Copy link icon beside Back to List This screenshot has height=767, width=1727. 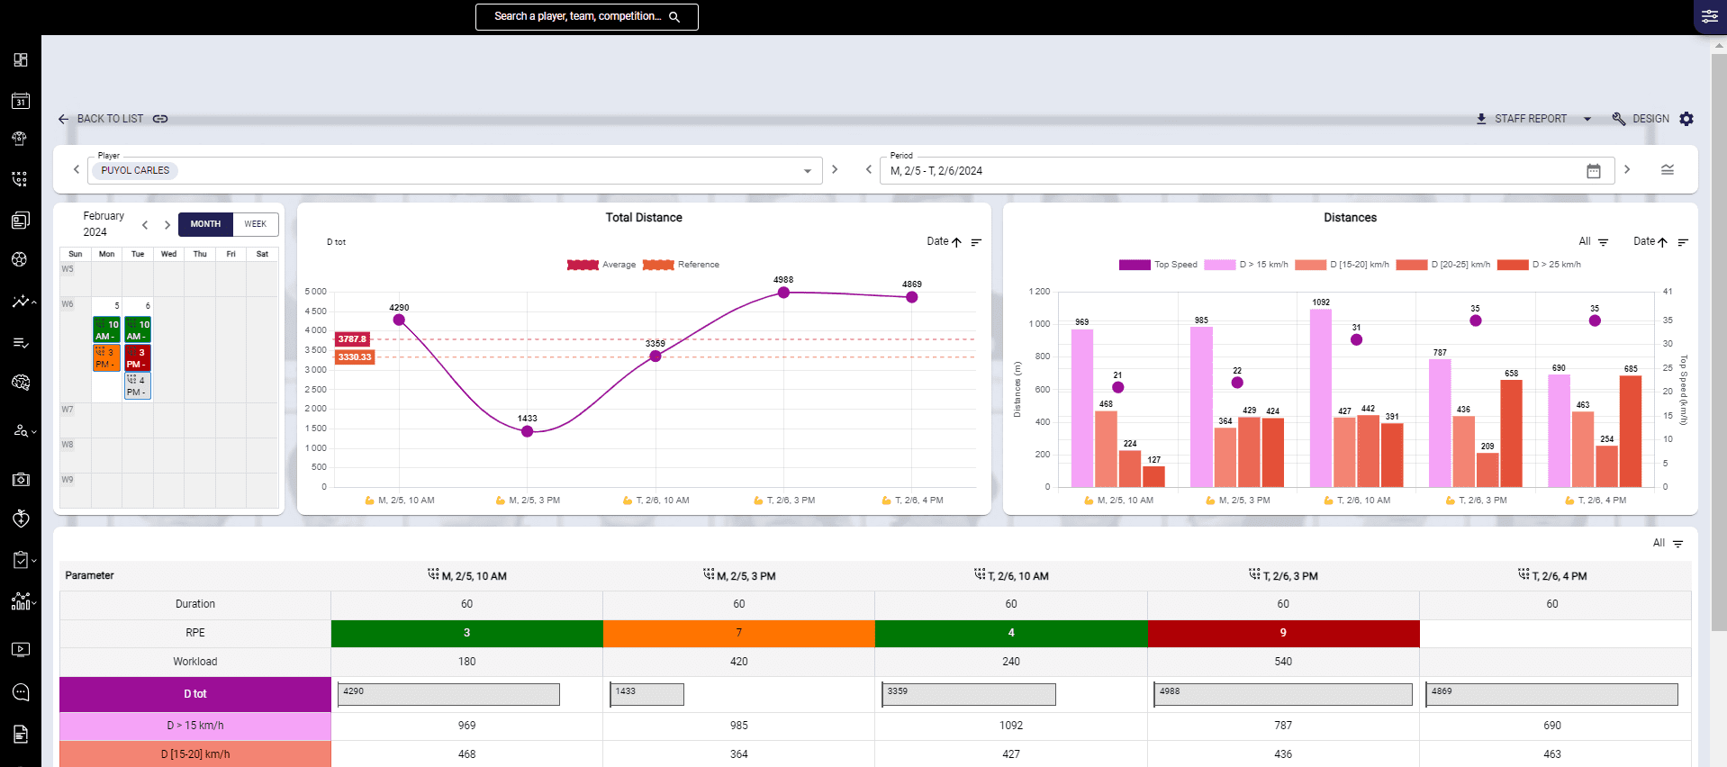tap(160, 119)
